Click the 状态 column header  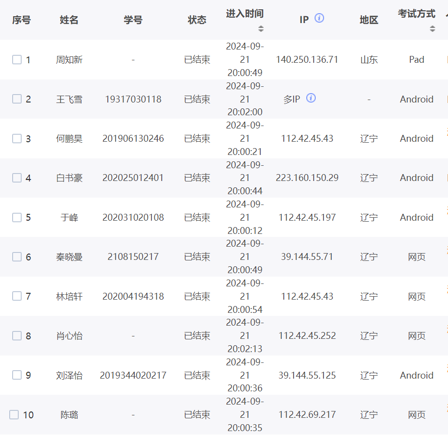coord(197,20)
